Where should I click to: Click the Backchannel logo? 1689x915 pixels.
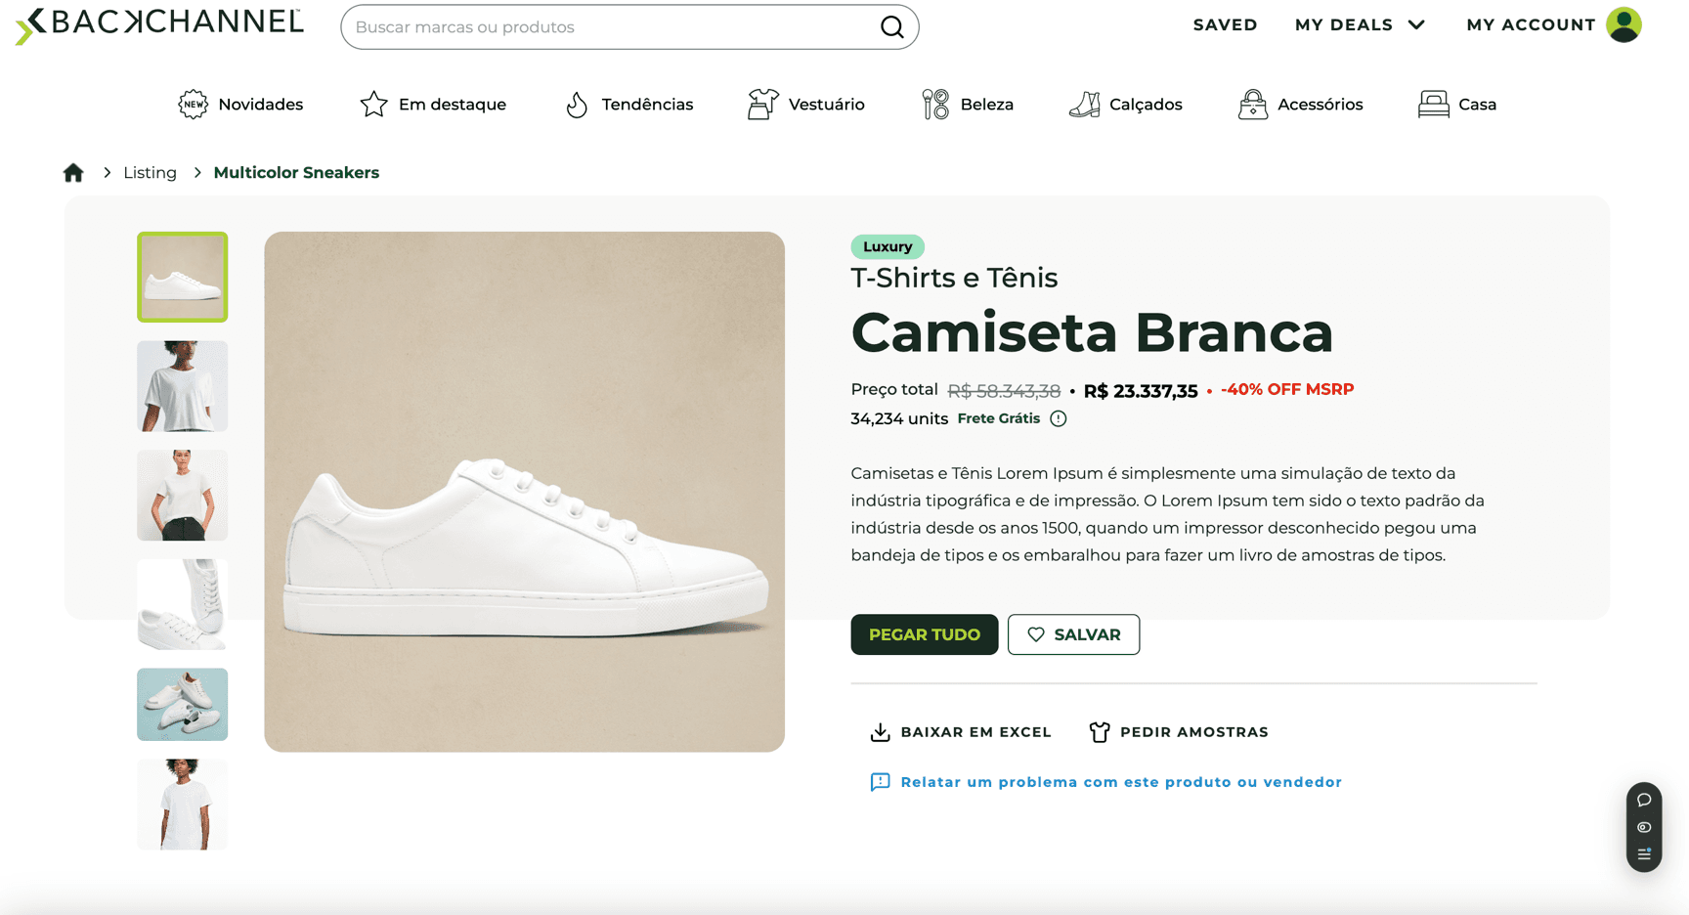[x=160, y=24]
